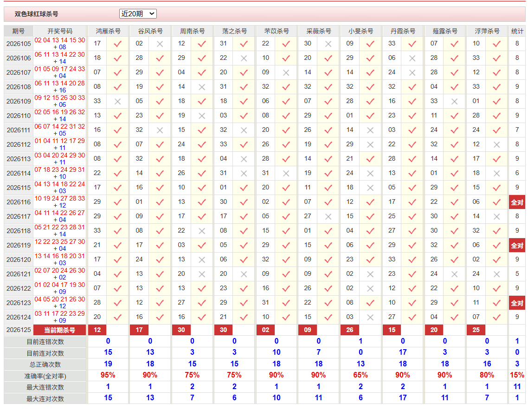Click the red 当前期杀号 label
Screen dimensions: 528x410
tap(59, 330)
